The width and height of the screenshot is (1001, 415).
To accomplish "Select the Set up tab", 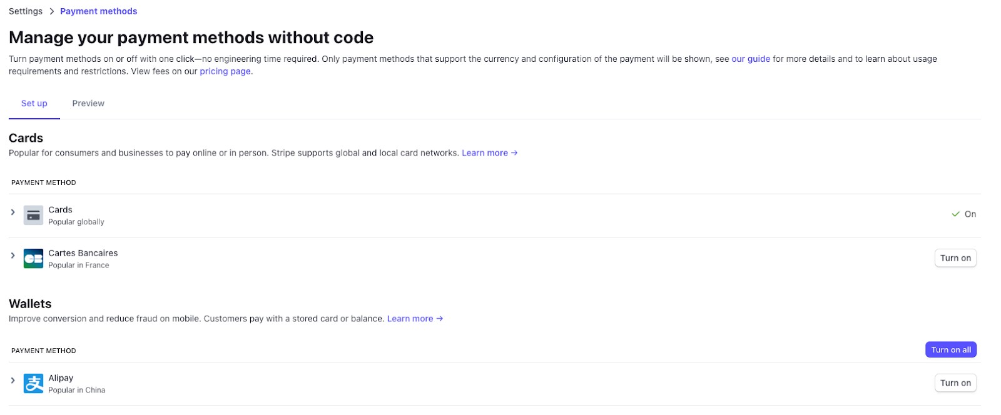I will 34,104.
